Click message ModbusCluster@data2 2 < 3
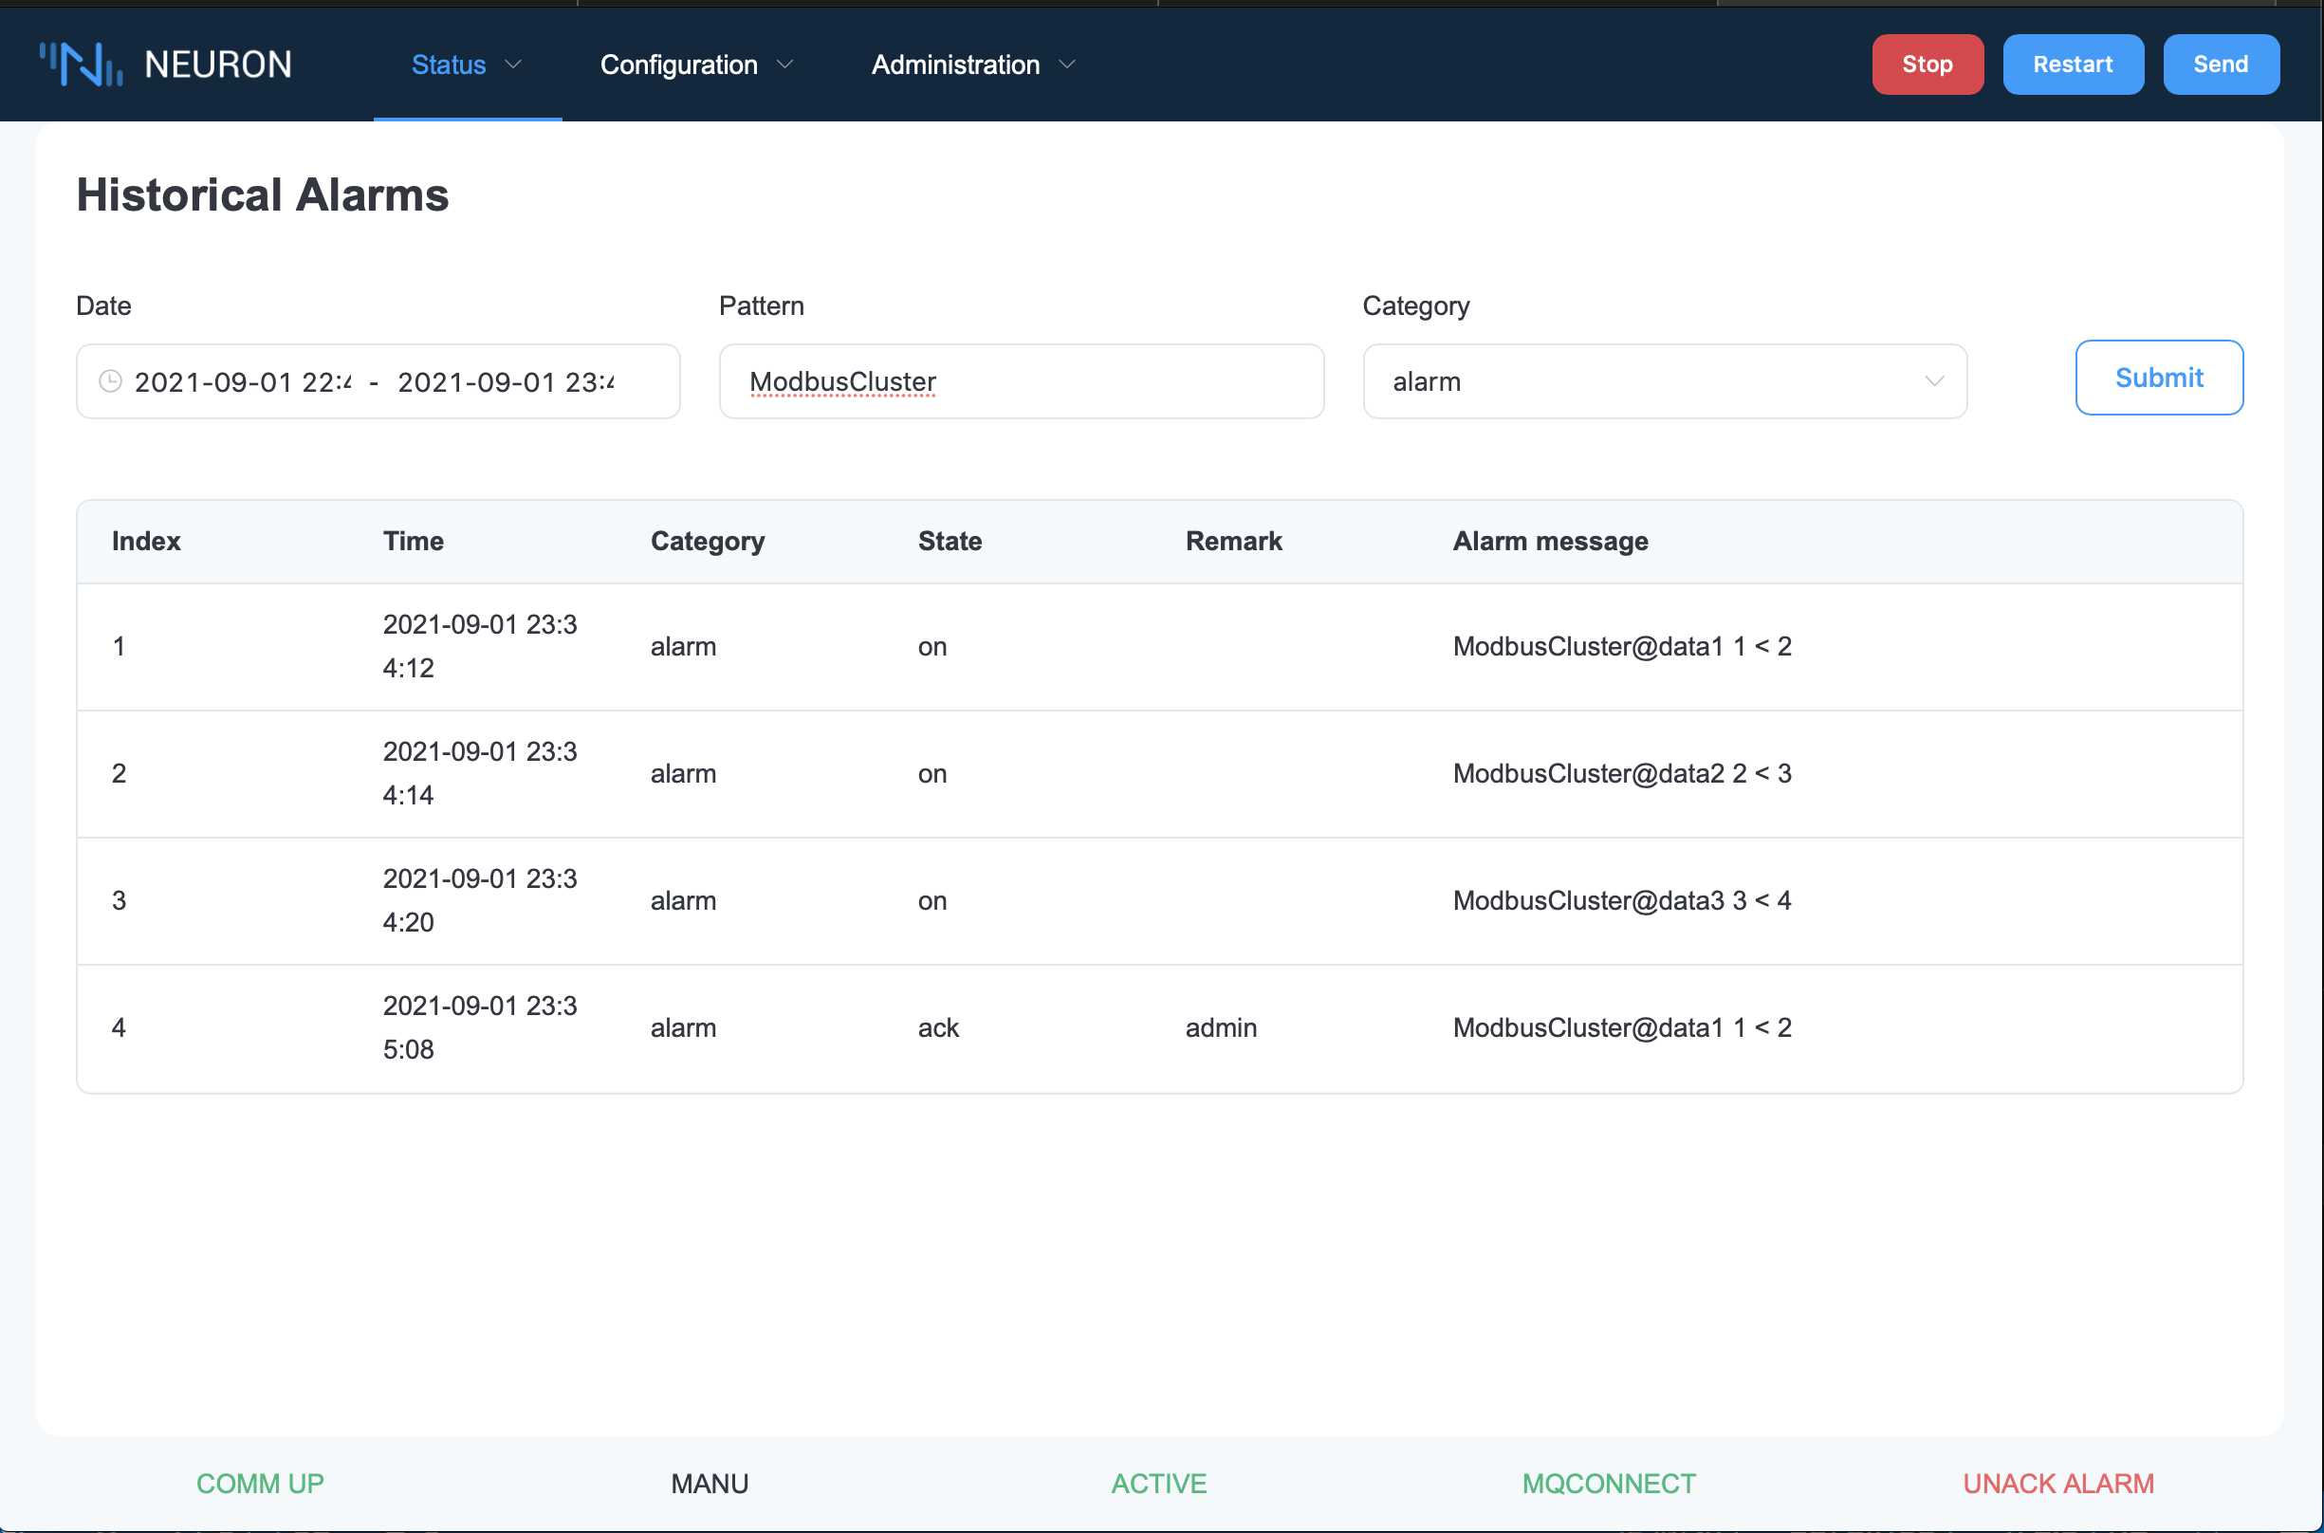The height and width of the screenshot is (1533, 2324). click(1622, 773)
